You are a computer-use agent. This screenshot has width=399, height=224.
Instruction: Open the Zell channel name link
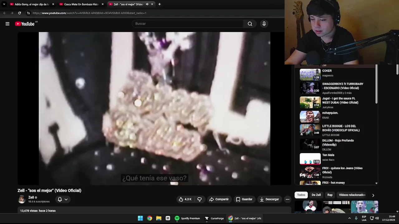pos(31,197)
